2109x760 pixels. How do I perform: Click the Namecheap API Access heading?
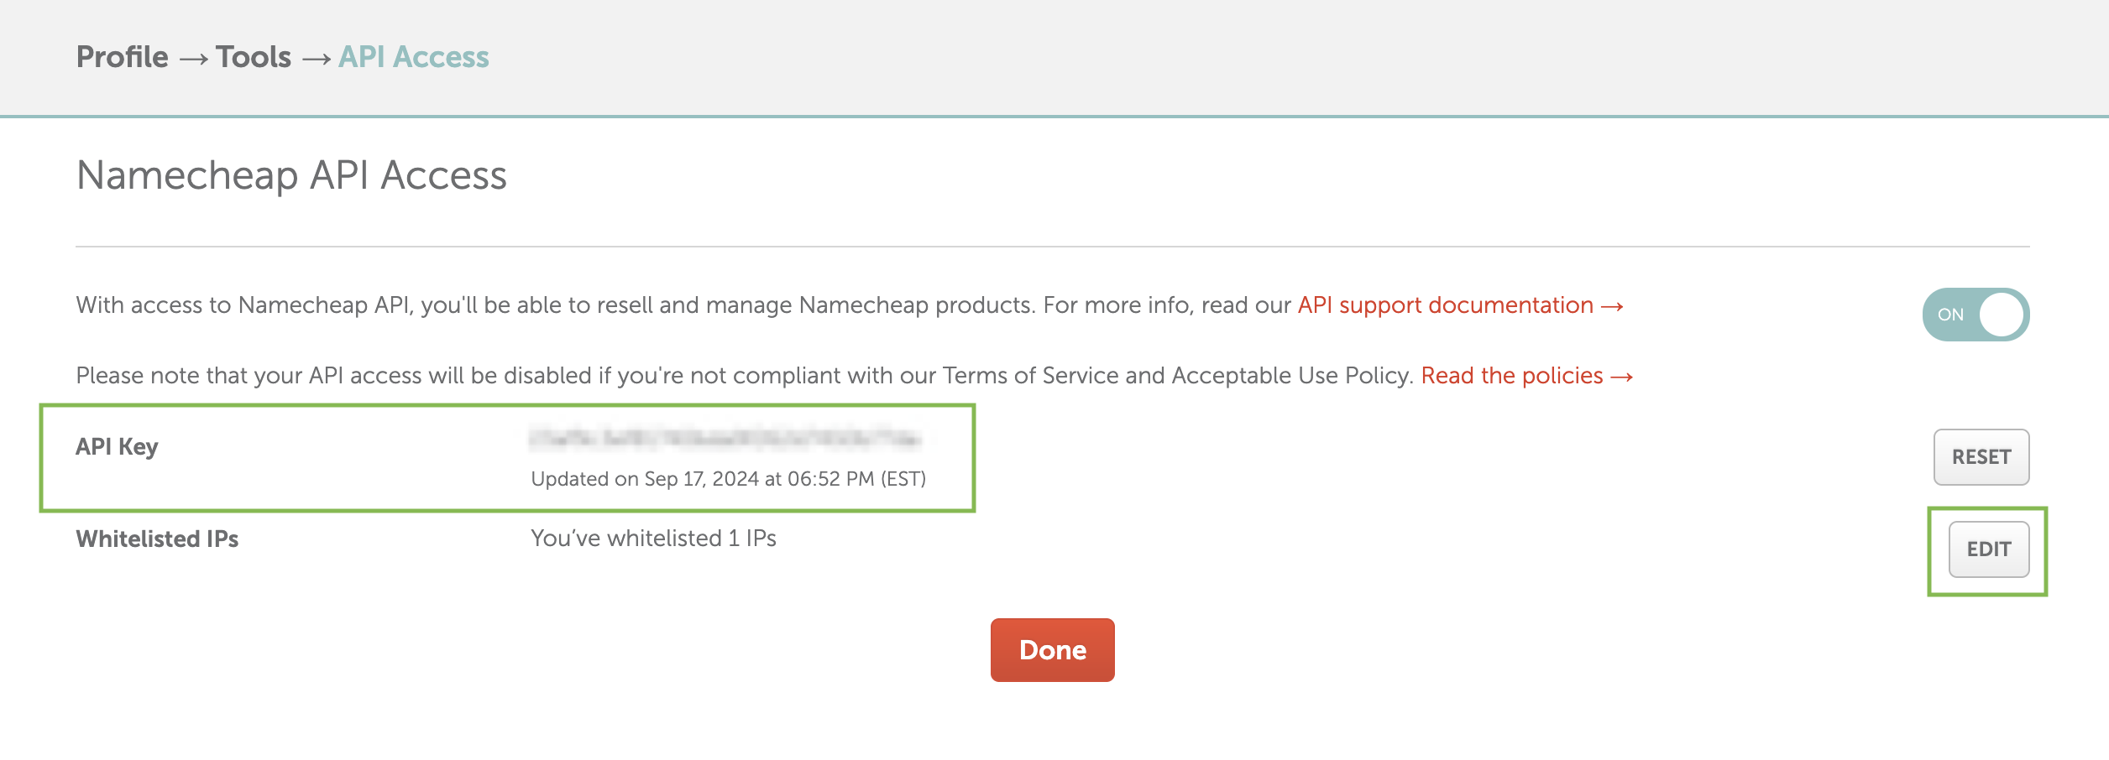coord(291,176)
